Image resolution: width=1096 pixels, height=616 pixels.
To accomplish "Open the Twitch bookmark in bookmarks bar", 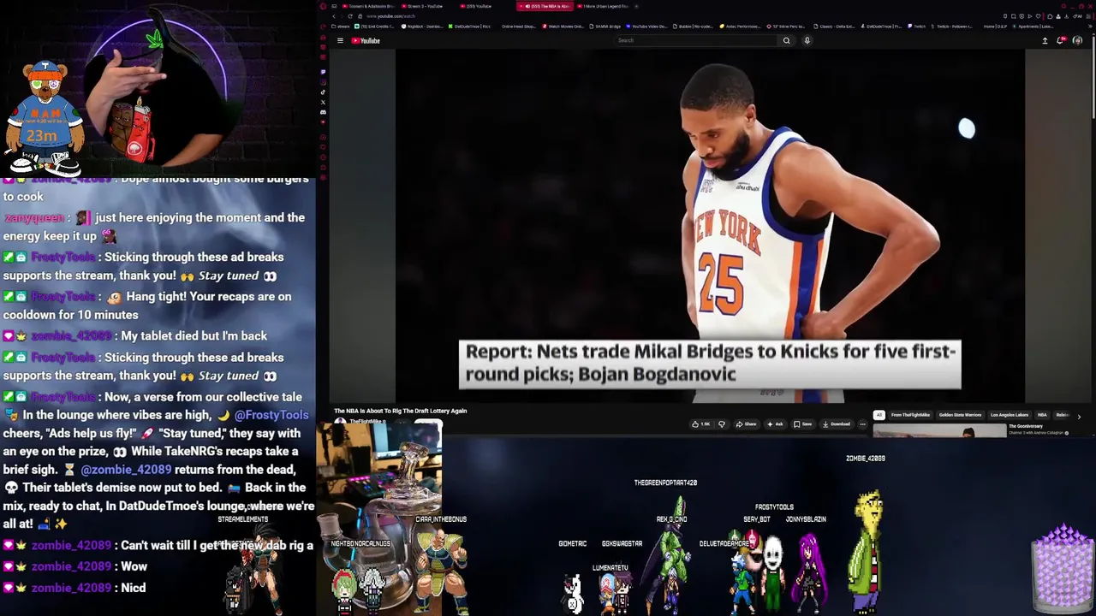I will pyautogui.click(x=916, y=27).
